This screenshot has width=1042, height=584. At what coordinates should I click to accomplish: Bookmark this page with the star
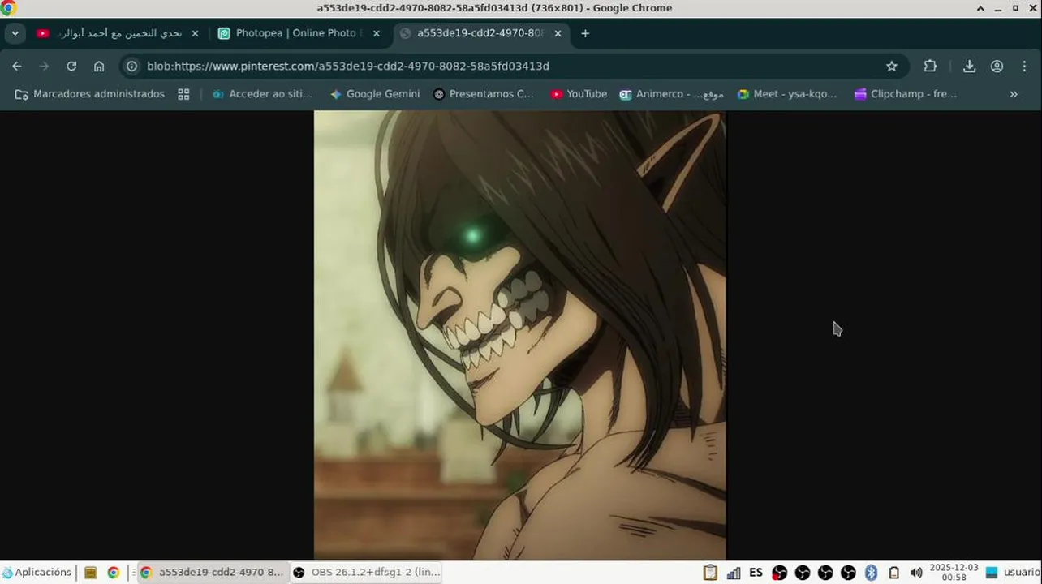892,67
